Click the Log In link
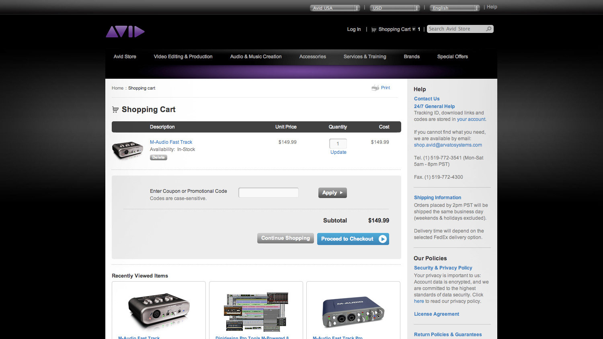 pyautogui.click(x=354, y=29)
